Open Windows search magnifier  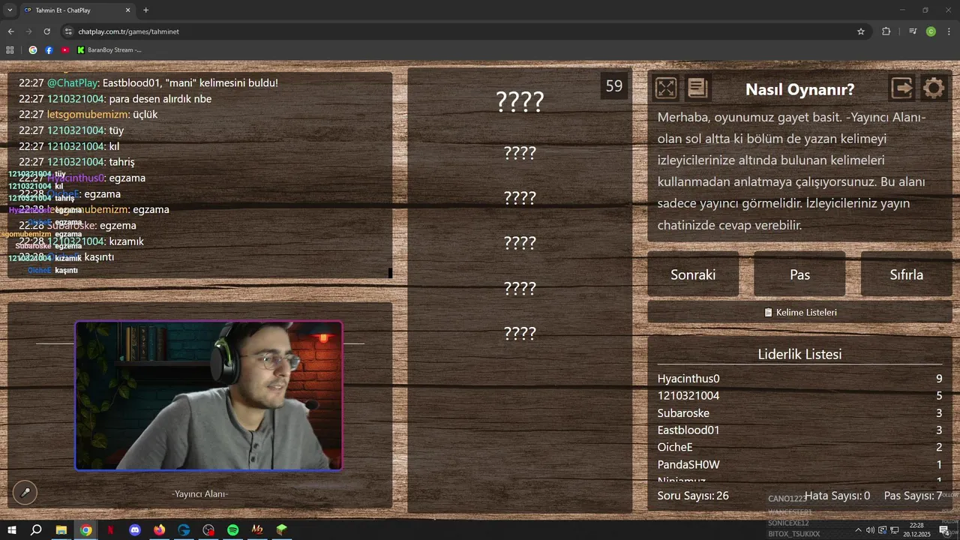point(36,530)
